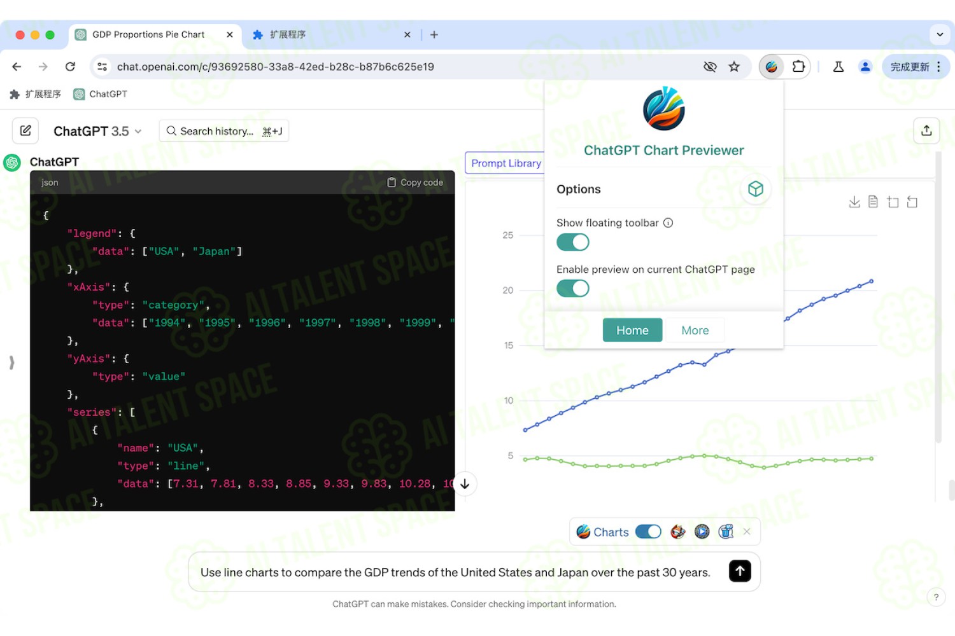Toggle Show floating toolbar switch
The height and width of the screenshot is (636, 955).
coord(573,242)
